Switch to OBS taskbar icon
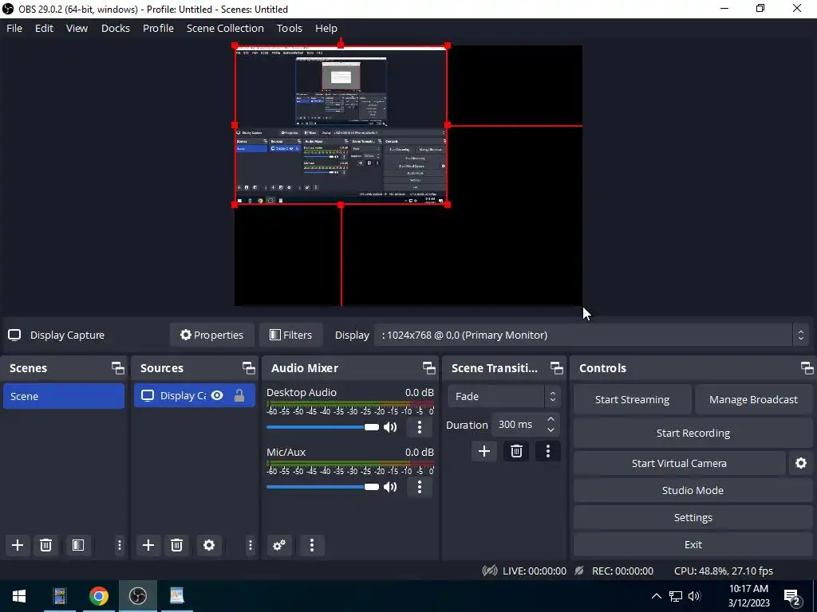 pyautogui.click(x=138, y=596)
